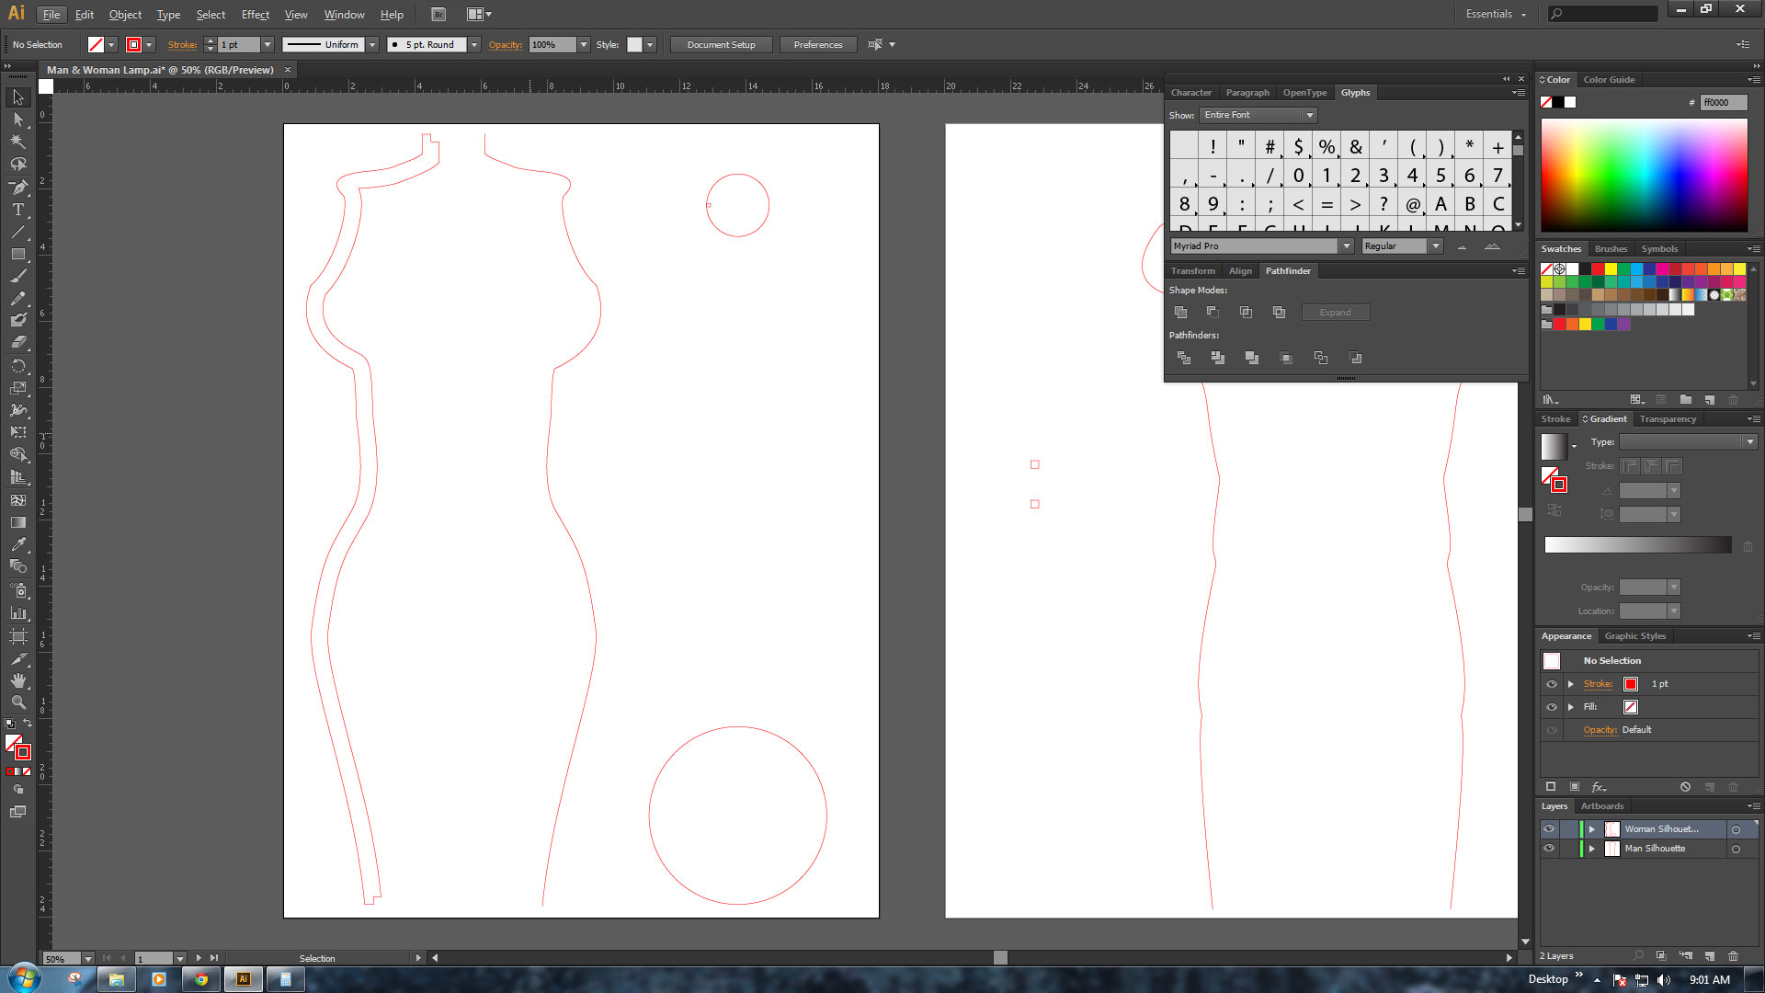Image resolution: width=1765 pixels, height=993 pixels.
Task: Select the Type tool
Action: (x=18, y=210)
